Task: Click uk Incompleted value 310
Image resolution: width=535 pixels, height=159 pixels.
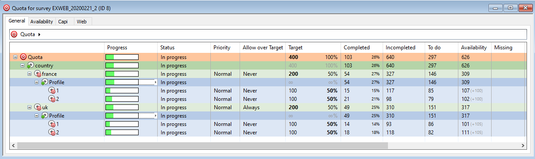Action: point(391,107)
